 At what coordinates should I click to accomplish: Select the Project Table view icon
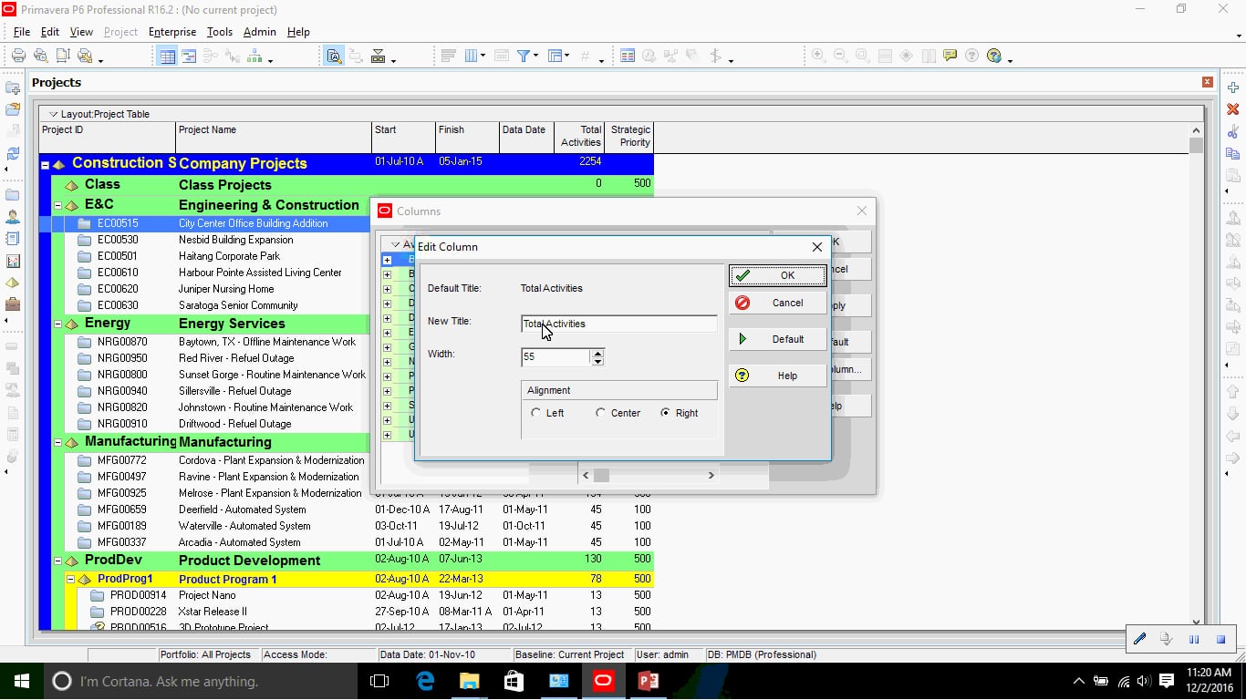[x=168, y=56]
